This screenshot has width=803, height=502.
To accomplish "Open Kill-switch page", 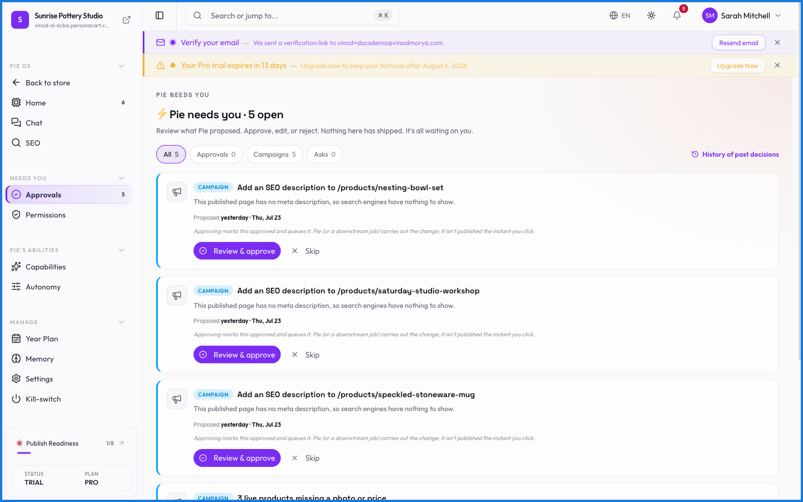I will click(68, 399).
